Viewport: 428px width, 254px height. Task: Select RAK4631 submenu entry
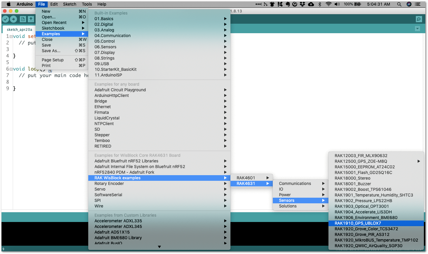click(251, 183)
